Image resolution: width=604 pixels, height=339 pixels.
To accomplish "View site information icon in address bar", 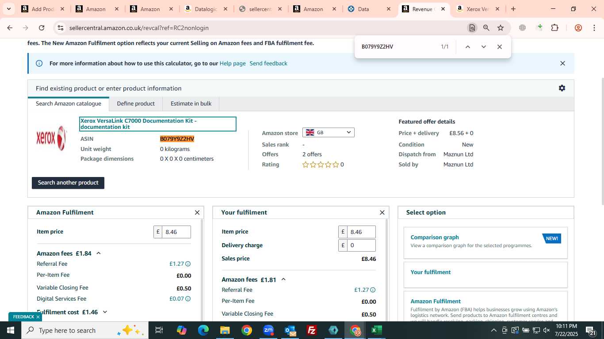I will [61, 28].
